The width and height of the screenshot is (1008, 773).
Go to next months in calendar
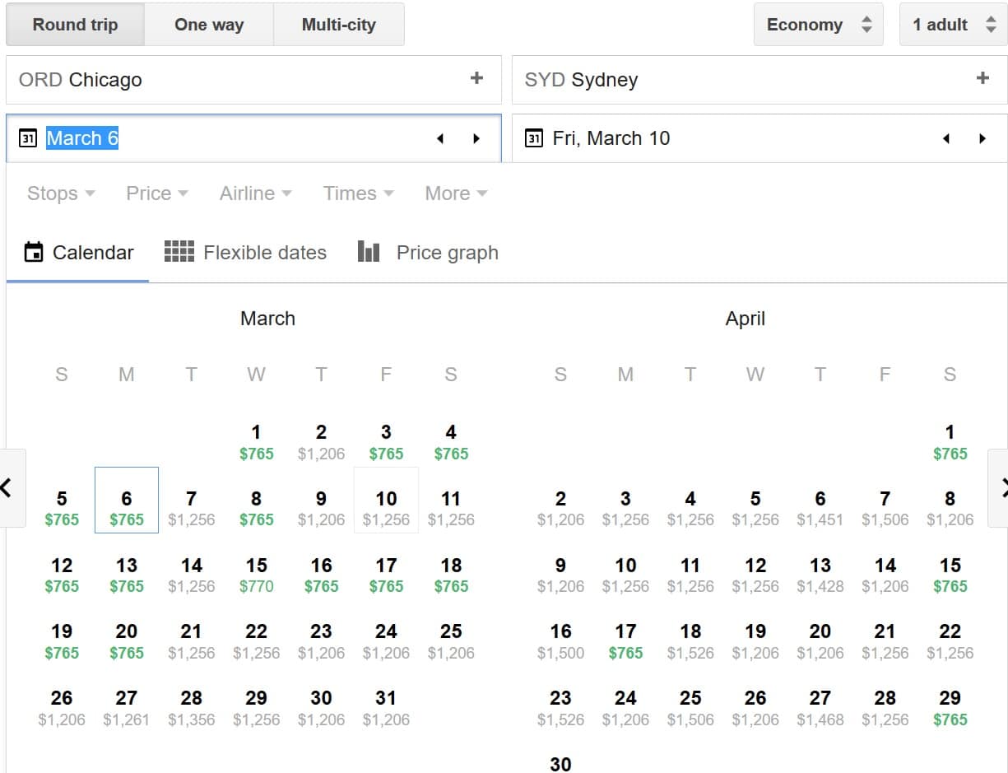coord(999,488)
